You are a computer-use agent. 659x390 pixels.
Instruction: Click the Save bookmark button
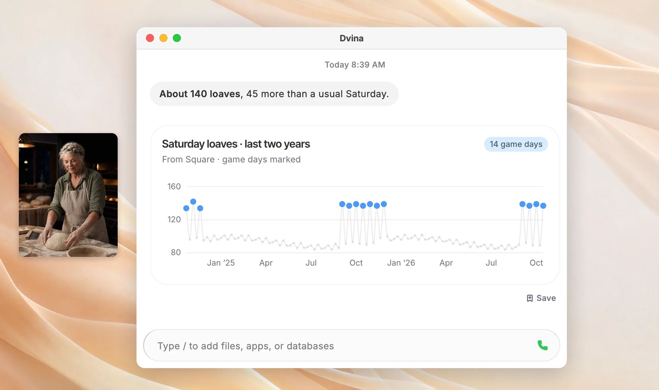click(x=541, y=298)
